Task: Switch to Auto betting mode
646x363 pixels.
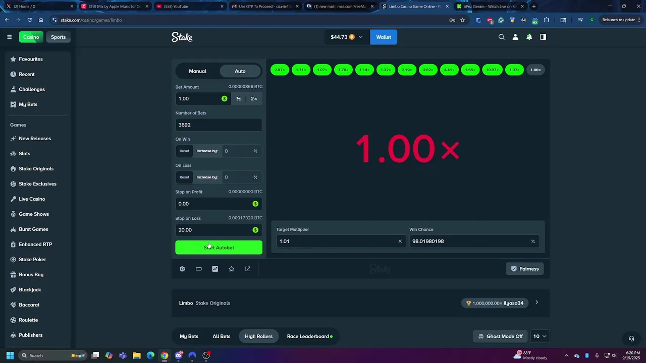Action: 240,71
